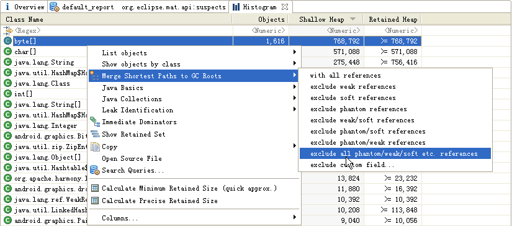Click the Leak Identification submenu arrow
Image resolution: width=512 pixels, height=226 pixels.
tap(295, 109)
